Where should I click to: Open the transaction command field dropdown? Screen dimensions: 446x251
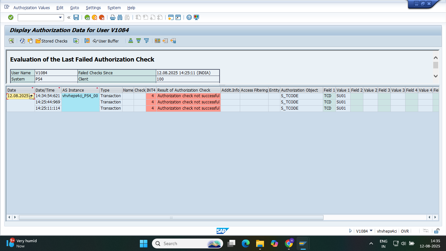(60, 17)
